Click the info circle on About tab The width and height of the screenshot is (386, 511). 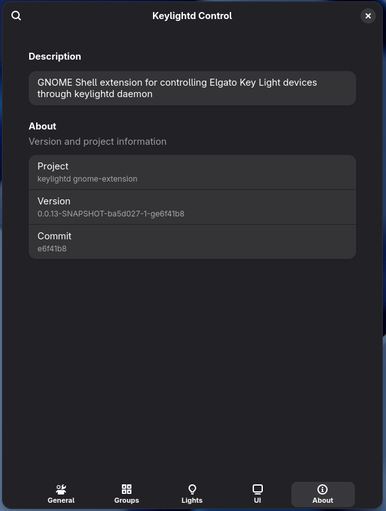[323, 489]
